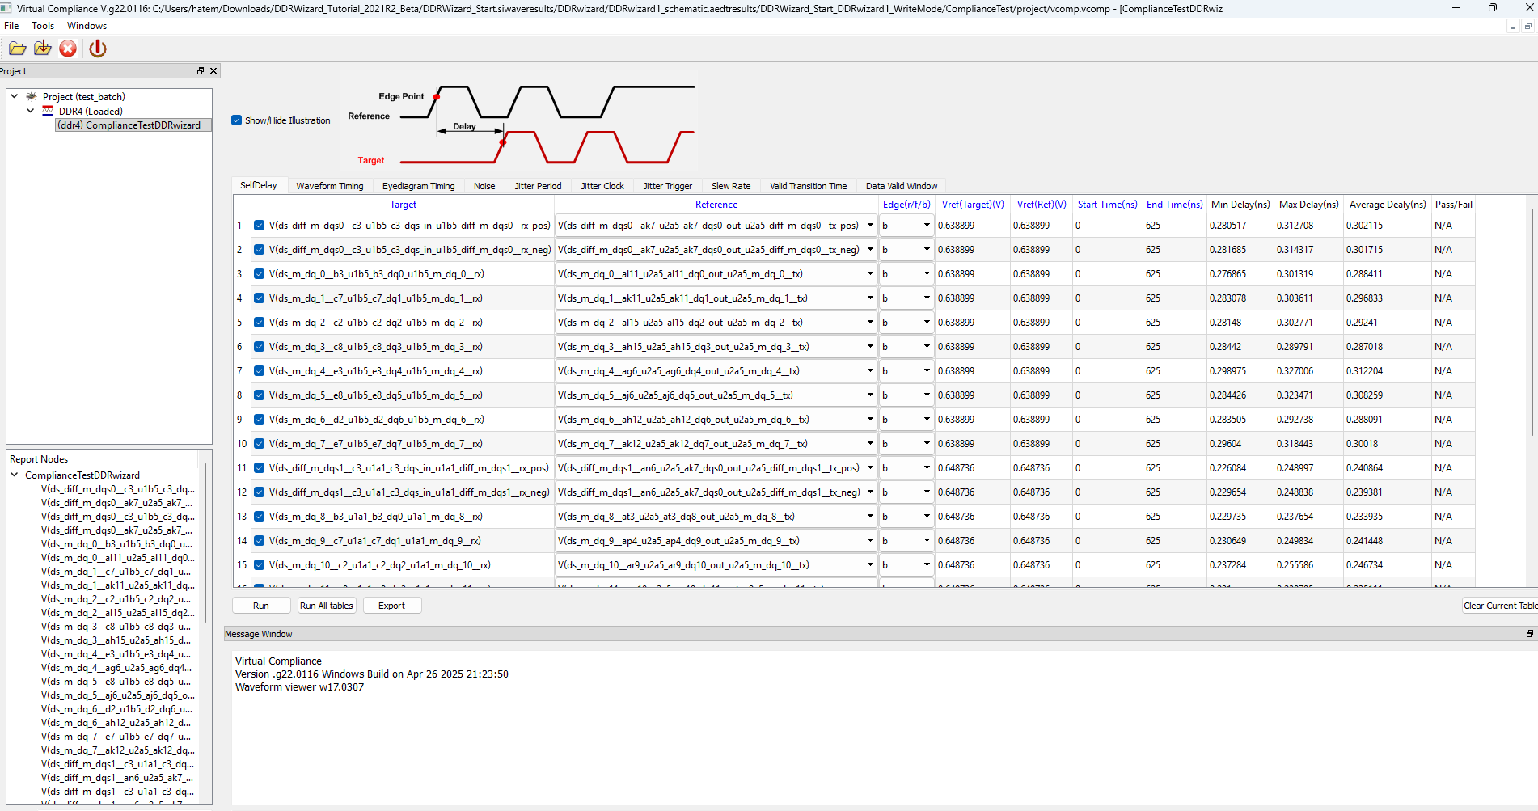1538x811 pixels.
Task: Select (ddr4) ComplianceTestDDRwizard in project tree
Action: [129, 125]
